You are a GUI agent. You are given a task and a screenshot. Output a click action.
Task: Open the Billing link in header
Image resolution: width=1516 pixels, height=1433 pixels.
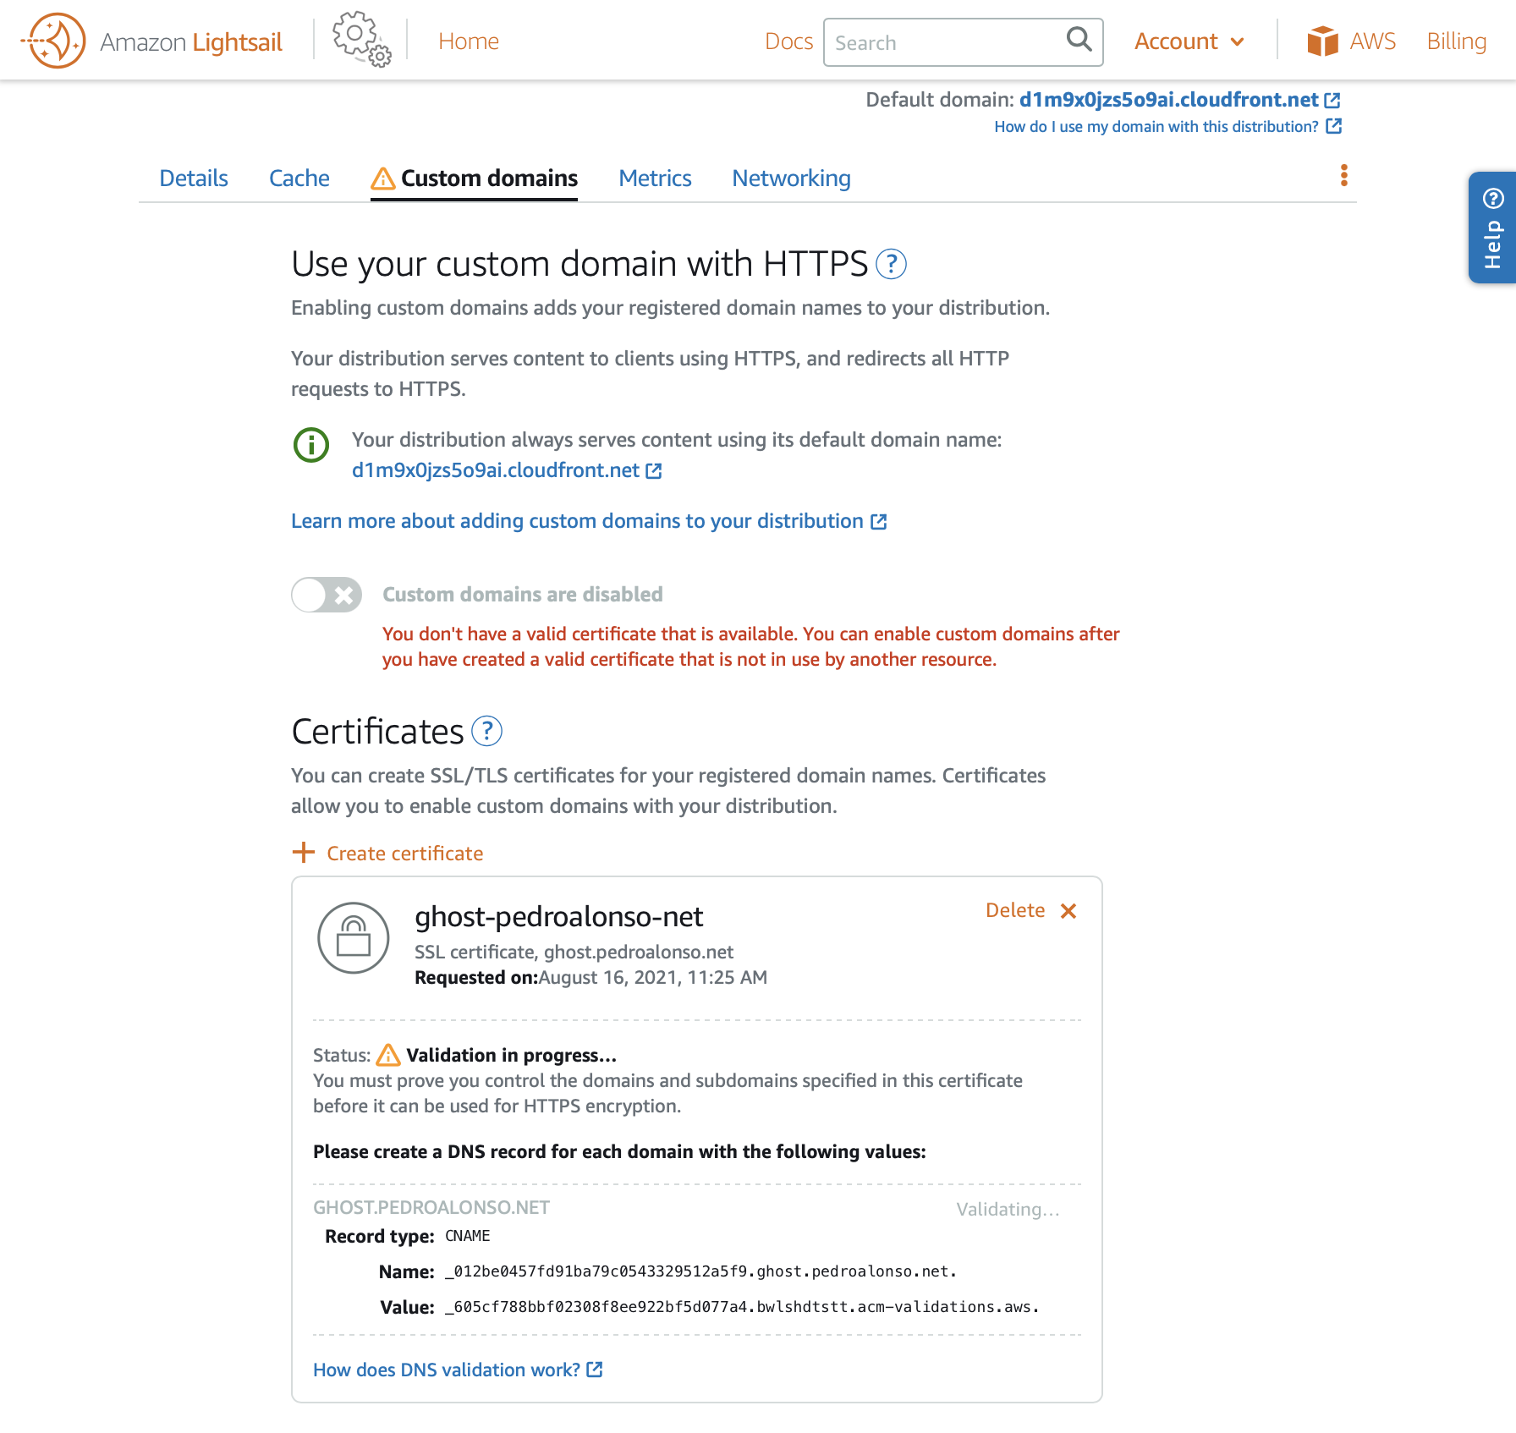point(1456,41)
